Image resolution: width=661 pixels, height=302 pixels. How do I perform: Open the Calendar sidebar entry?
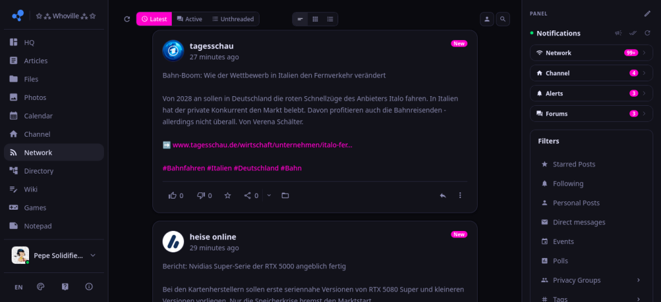[x=54, y=116]
